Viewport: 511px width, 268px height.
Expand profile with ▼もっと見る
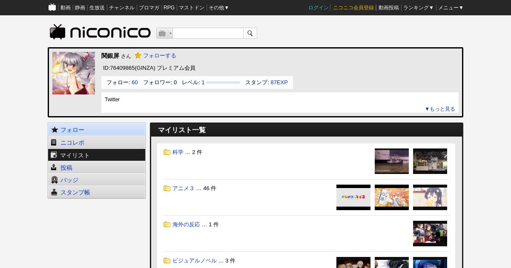(440, 109)
